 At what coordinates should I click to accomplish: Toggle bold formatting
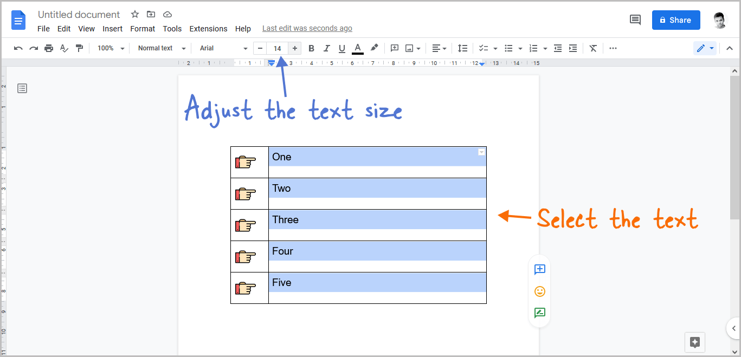tap(311, 48)
